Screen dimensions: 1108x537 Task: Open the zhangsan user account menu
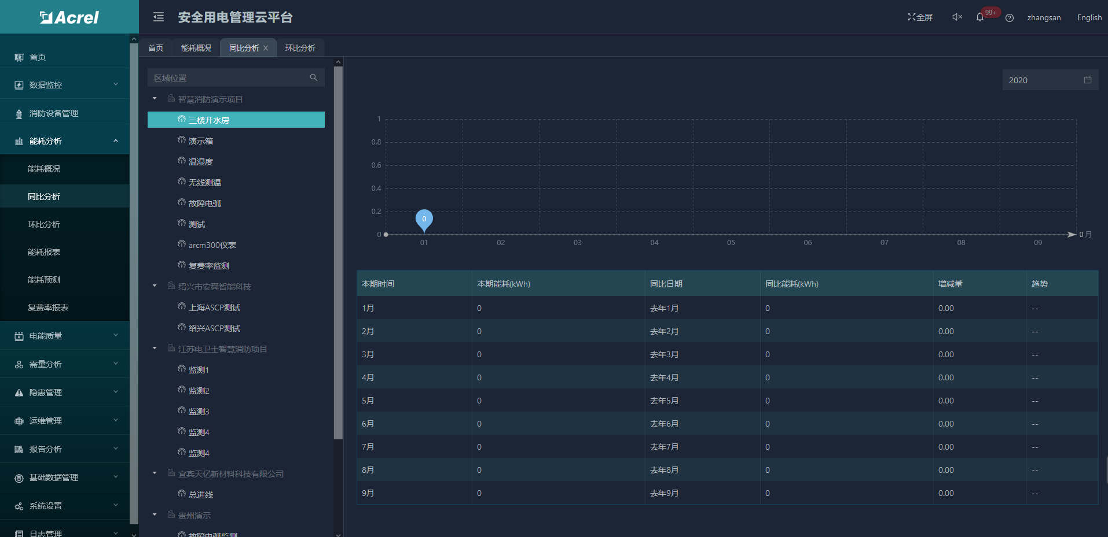point(1044,18)
